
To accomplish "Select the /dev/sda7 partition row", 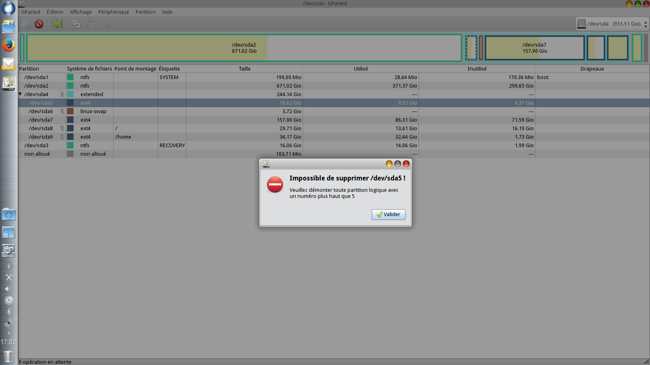I will point(334,120).
